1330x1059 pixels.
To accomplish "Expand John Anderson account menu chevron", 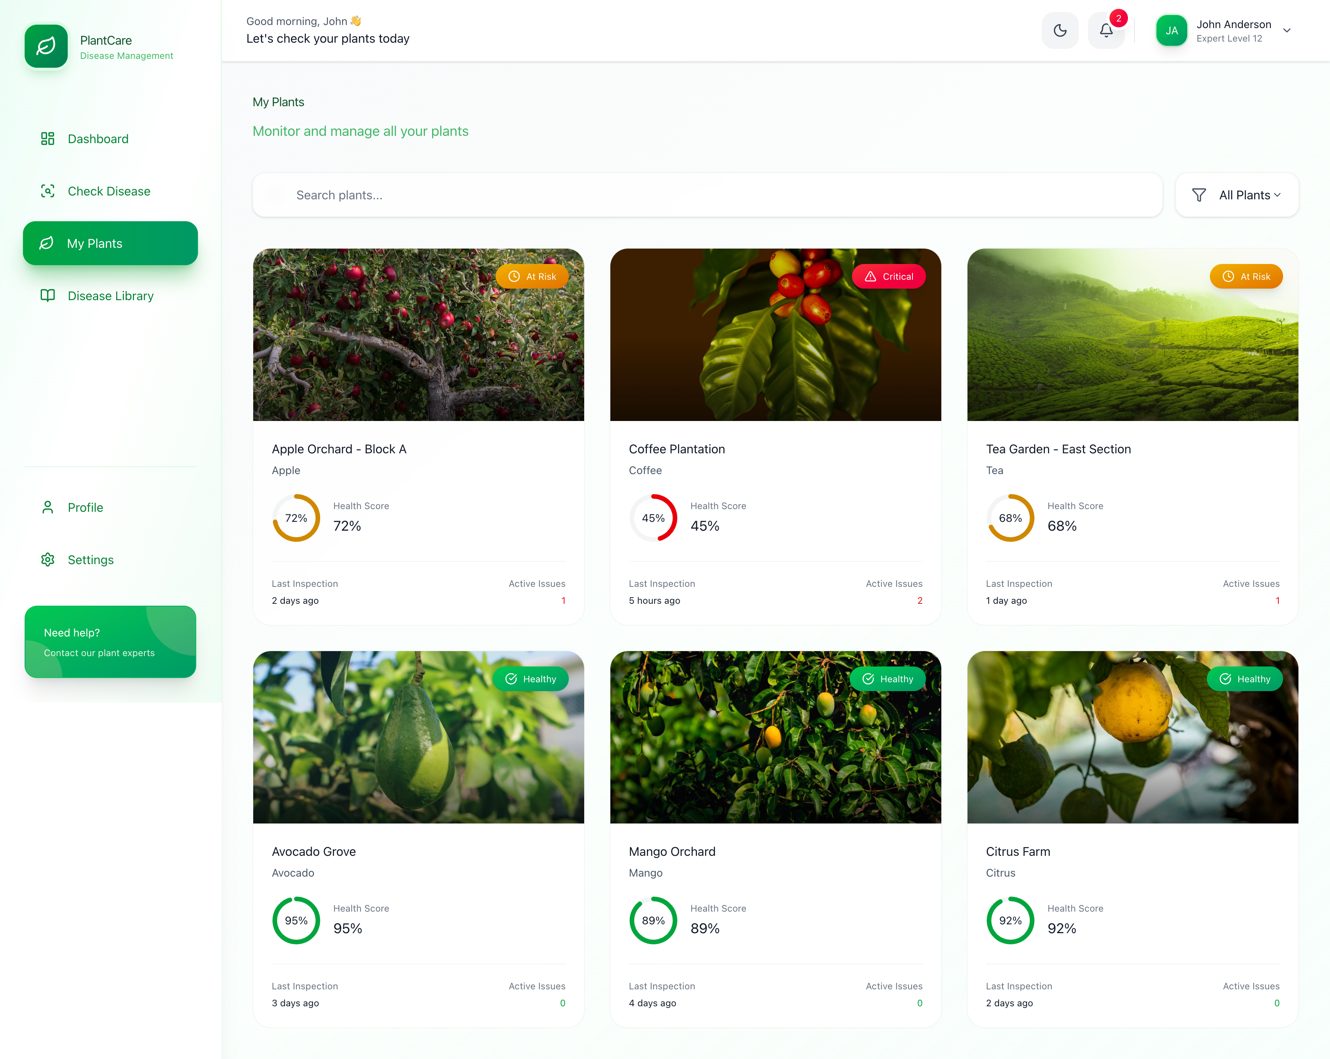I will (1287, 31).
